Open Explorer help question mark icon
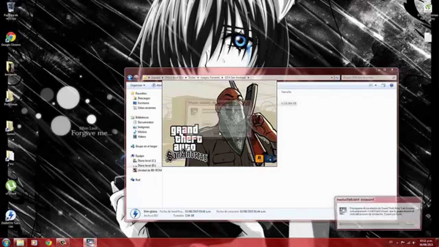The image size is (439, 247). pyautogui.click(x=391, y=85)
